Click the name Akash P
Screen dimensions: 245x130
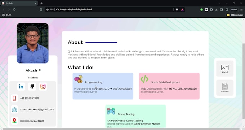(33, 70)
